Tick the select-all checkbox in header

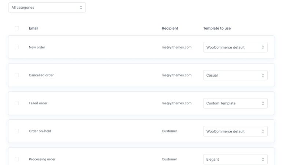pyautogui.click(x=17, y=28)
